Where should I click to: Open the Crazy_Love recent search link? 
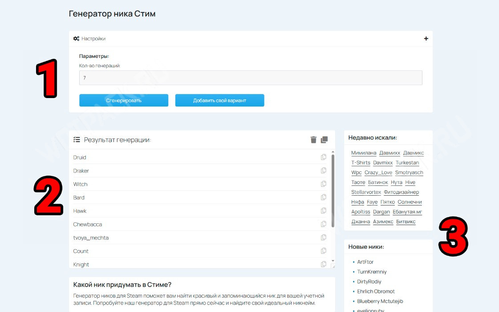[378, 172]
